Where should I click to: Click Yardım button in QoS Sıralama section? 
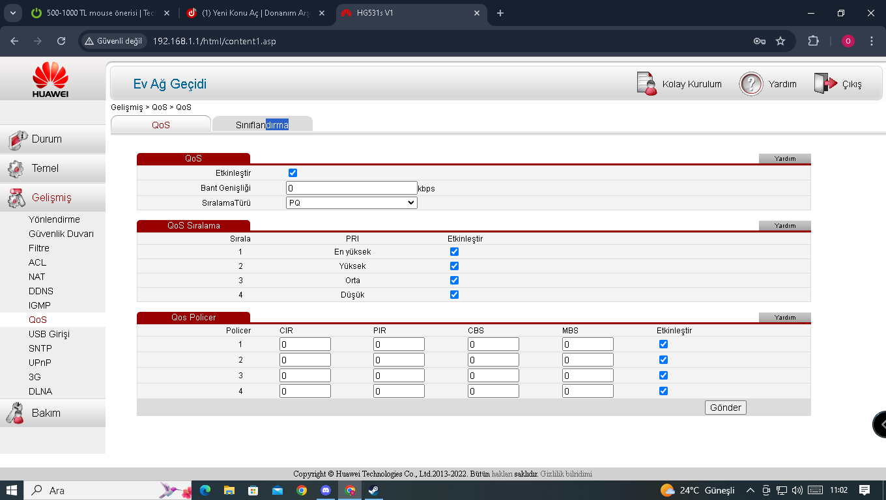tap(785, 225)
